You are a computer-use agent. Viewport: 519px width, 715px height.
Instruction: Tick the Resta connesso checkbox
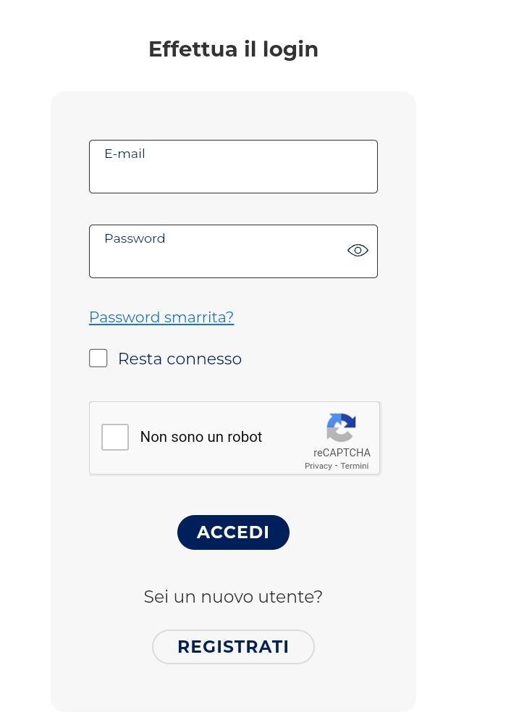point(98,359)
